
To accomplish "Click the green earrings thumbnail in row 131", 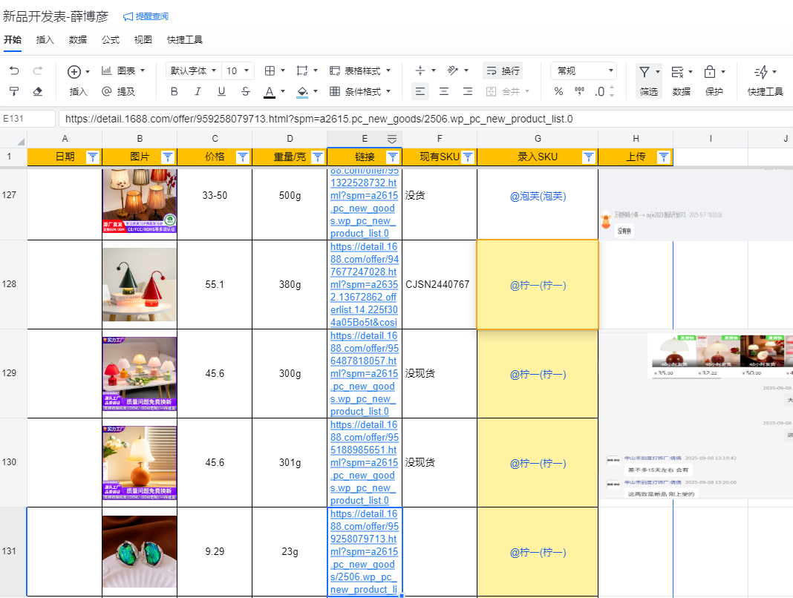I will click(140, 552).
